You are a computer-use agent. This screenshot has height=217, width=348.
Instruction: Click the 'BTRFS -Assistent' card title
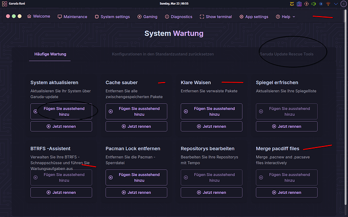point(50,149)
